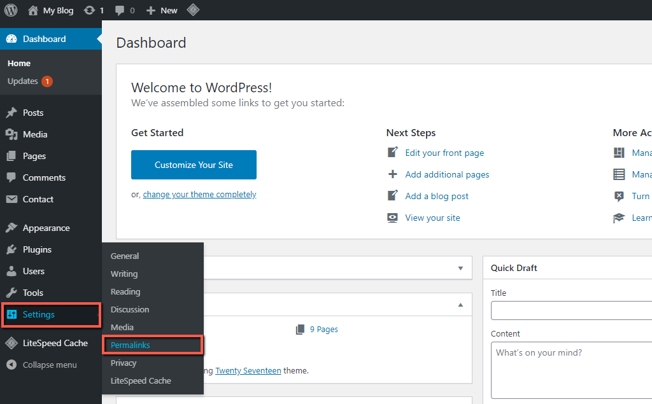The image size is (652, 404).
Task: Click the updates refresh icon in the toolbar
Action: [89, 10]
